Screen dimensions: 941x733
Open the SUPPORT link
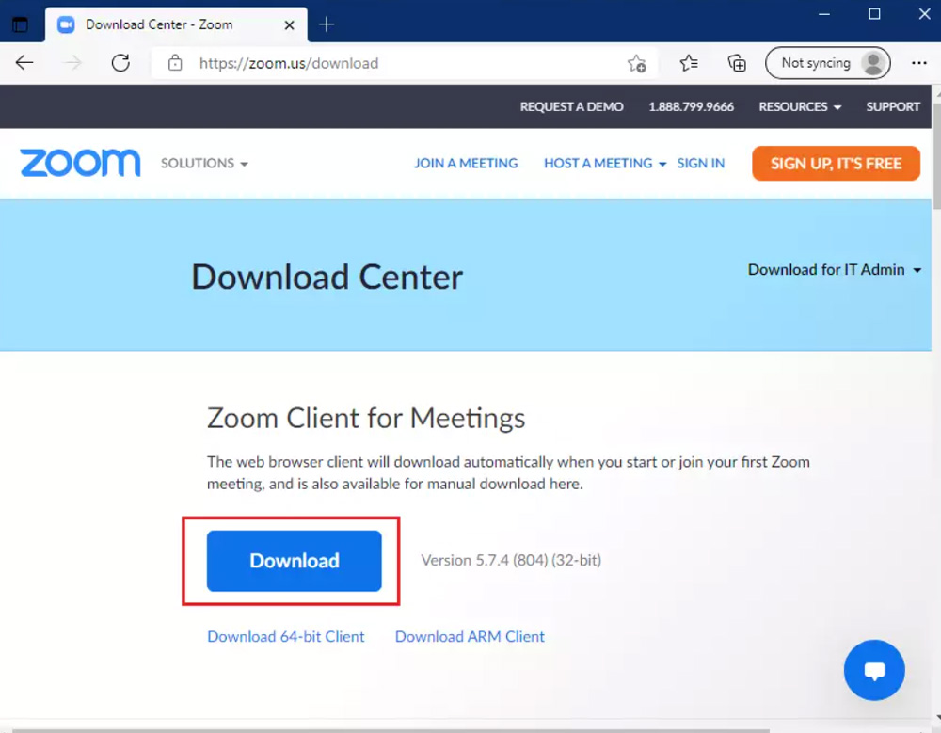click(892, 106)
